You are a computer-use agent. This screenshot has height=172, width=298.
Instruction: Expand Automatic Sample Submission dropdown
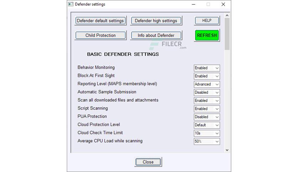point(207,92)
